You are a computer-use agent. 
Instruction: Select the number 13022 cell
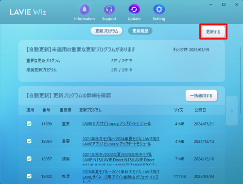coord(47,176)
